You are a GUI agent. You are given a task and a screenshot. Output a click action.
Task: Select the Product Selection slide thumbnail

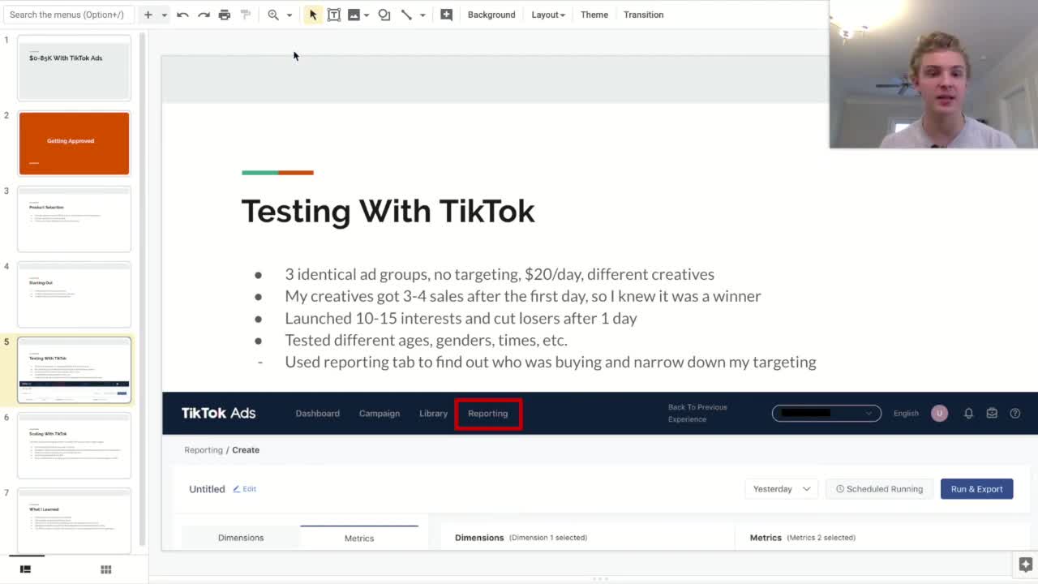pos(74,219)
